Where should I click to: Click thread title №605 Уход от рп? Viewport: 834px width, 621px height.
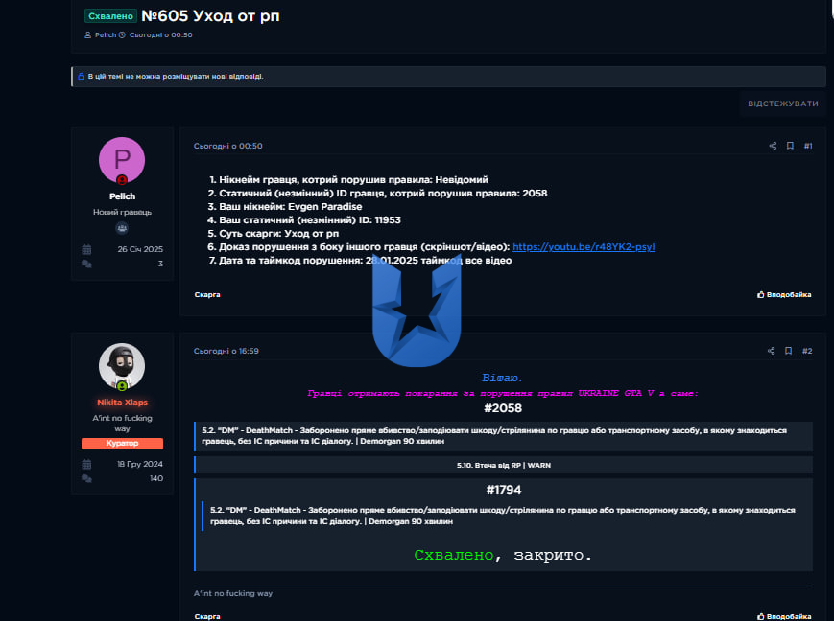point(210,16)
